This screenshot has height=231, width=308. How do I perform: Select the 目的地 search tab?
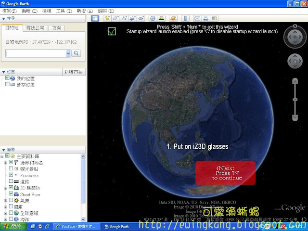point(12,28)
